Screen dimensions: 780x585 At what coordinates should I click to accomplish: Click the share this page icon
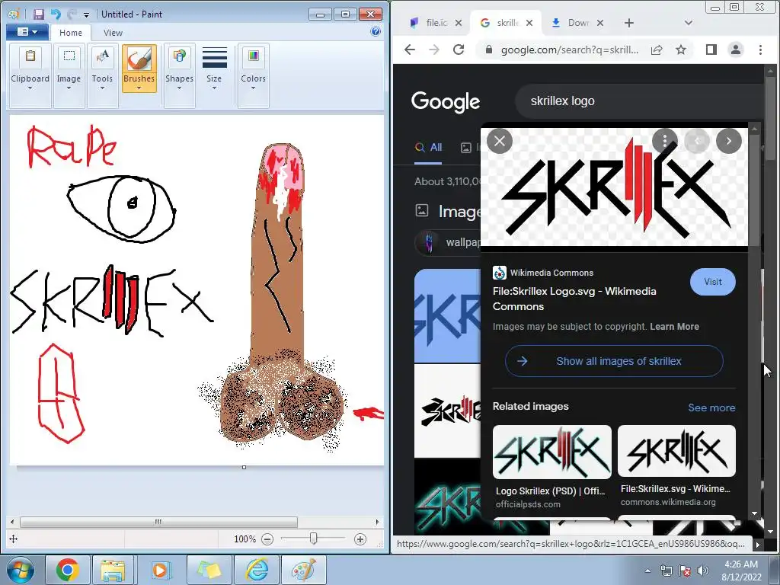657,50
